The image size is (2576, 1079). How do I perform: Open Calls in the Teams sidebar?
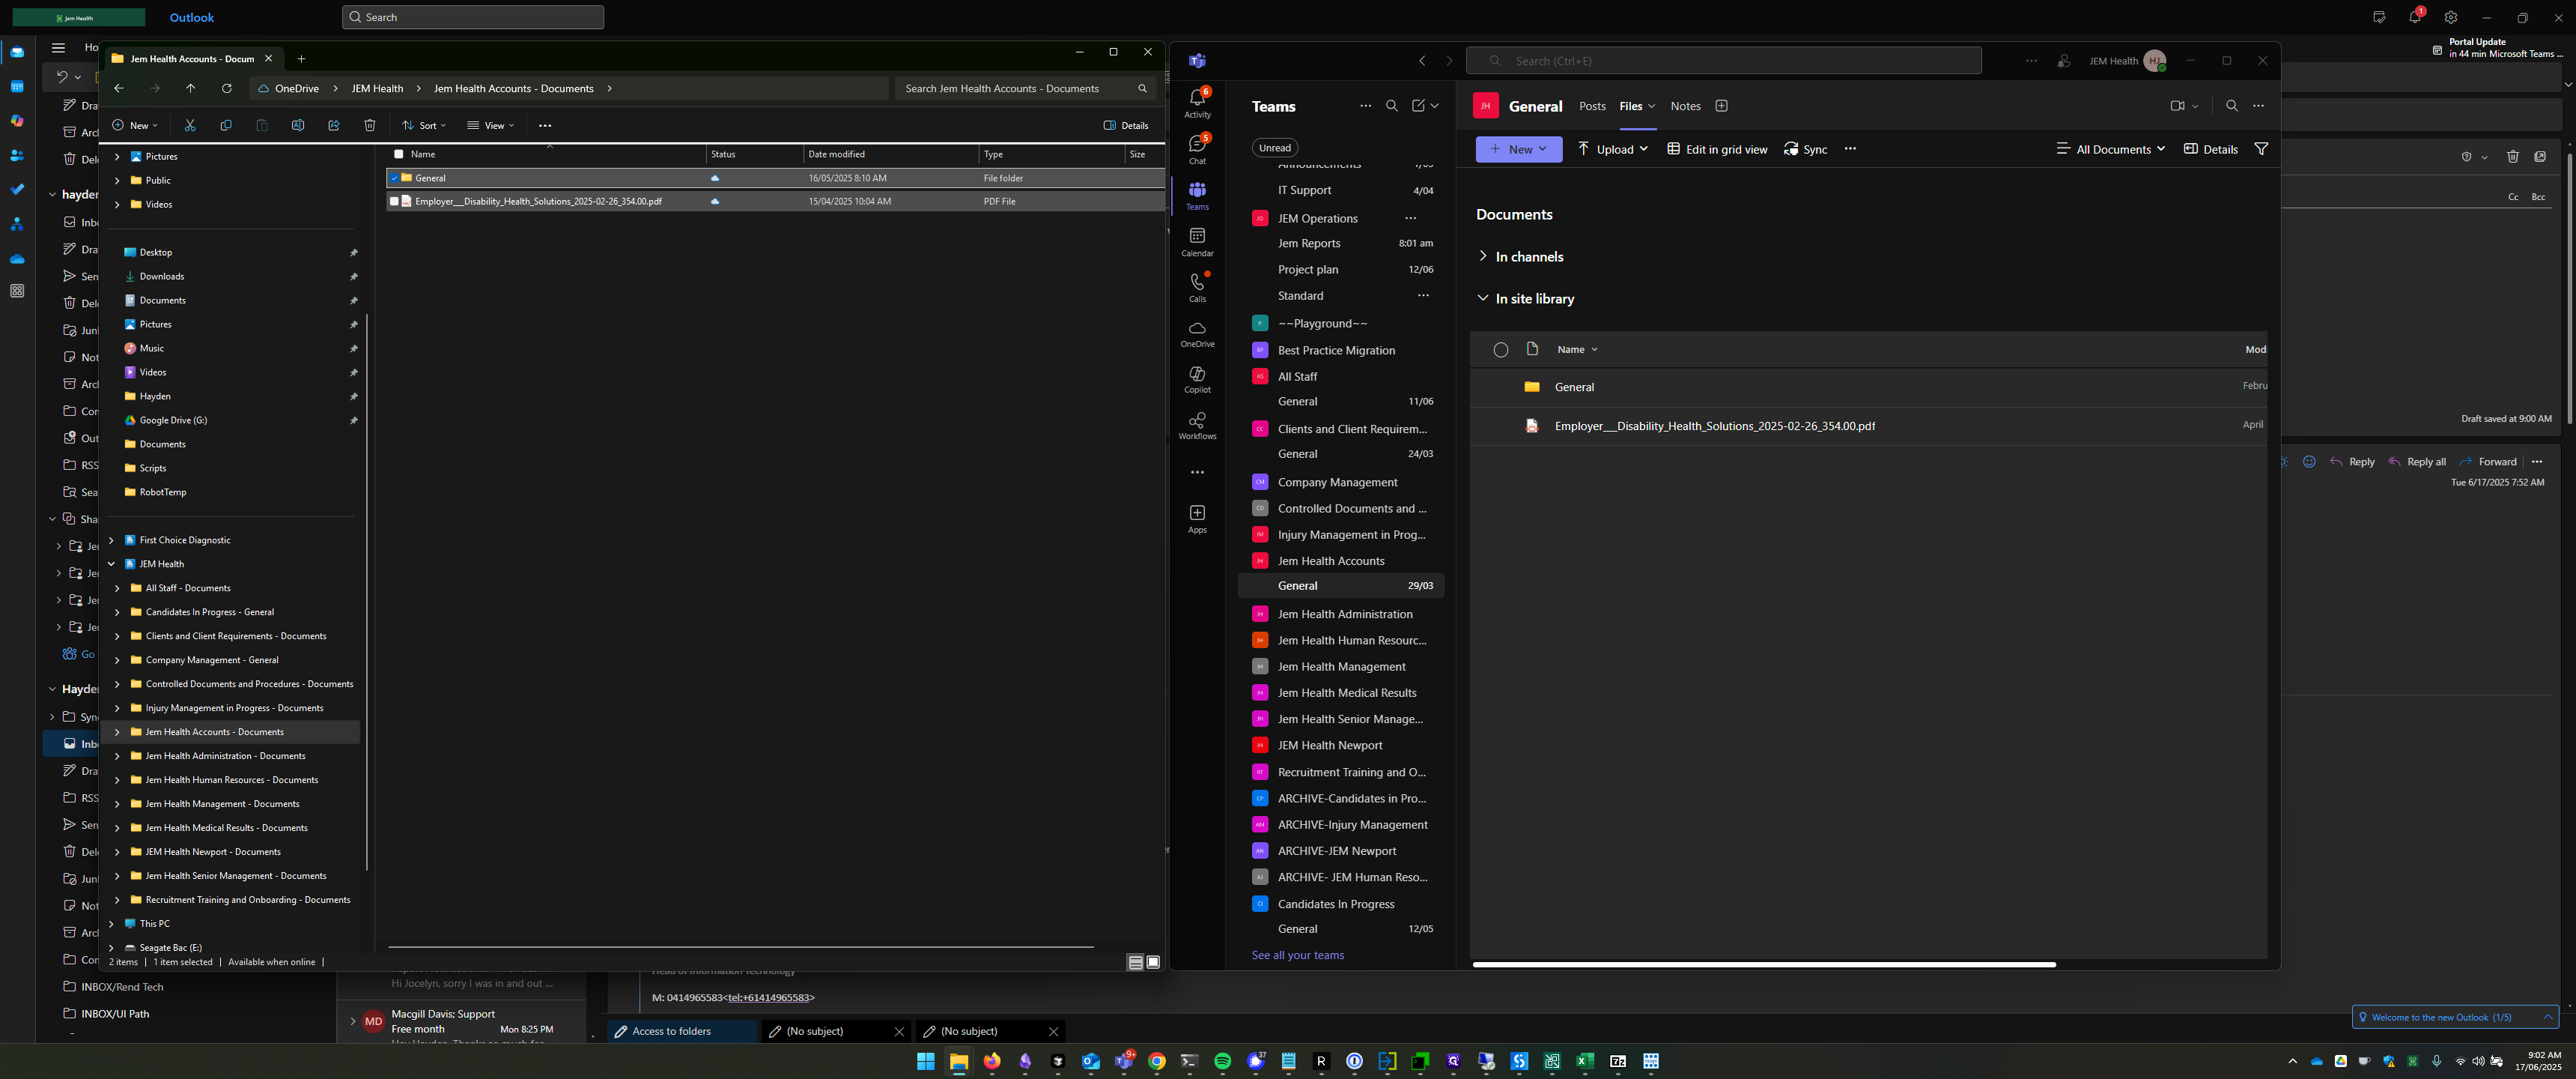pyautogui.click(x=1197, y=287)
